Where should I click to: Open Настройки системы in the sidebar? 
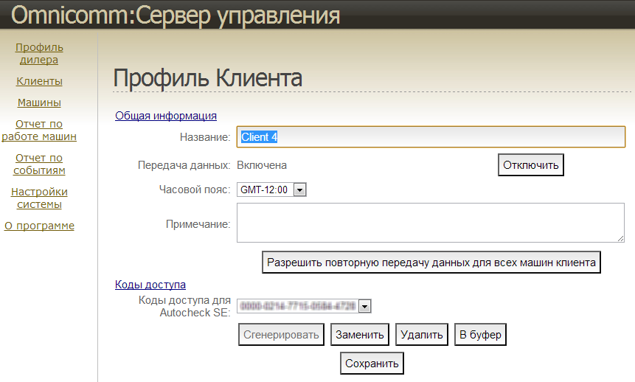39,198
